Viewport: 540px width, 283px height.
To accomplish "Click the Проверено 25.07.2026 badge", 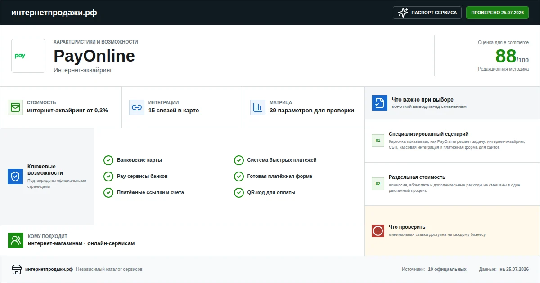I will [x=497, y=13].
